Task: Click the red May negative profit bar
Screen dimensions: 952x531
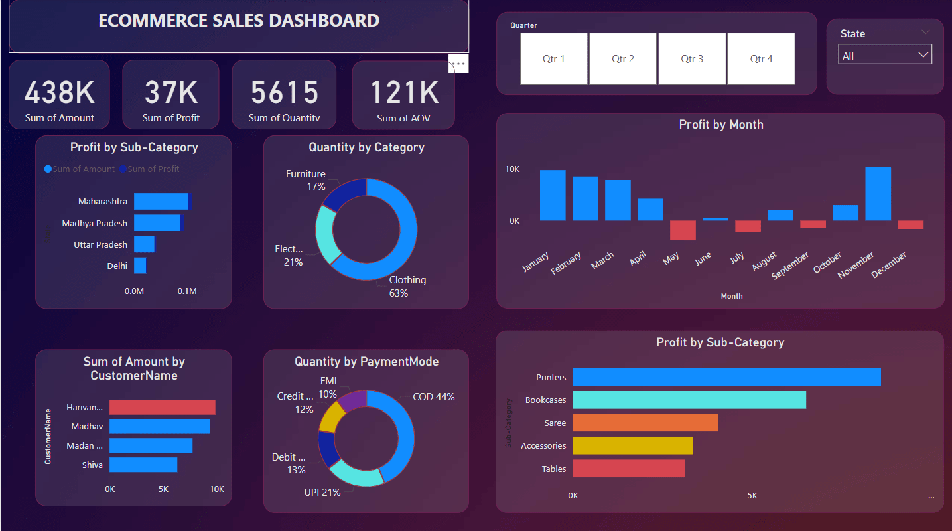Action: coord(683,230)
